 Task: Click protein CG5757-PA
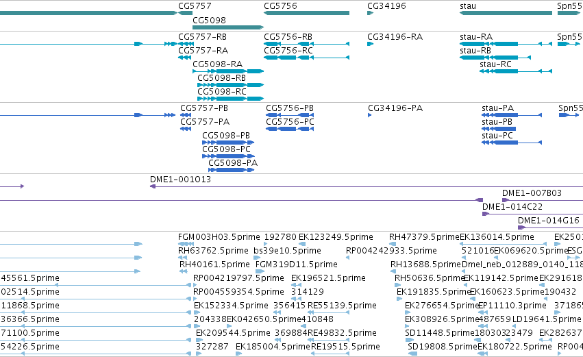click(x=205, y=122)
